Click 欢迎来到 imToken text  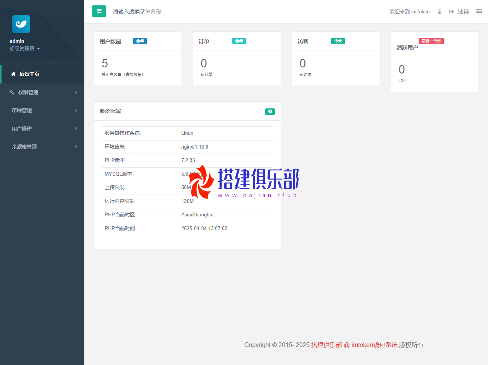point(409,11)
